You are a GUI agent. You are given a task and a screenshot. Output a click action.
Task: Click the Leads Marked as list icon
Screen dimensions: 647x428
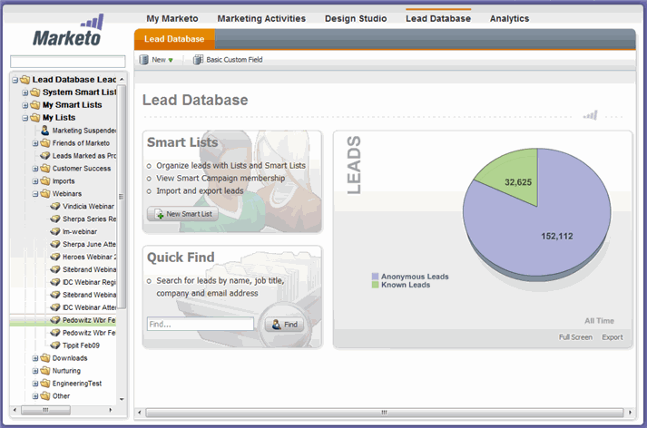pyautogui.click(x=45, y=156)
